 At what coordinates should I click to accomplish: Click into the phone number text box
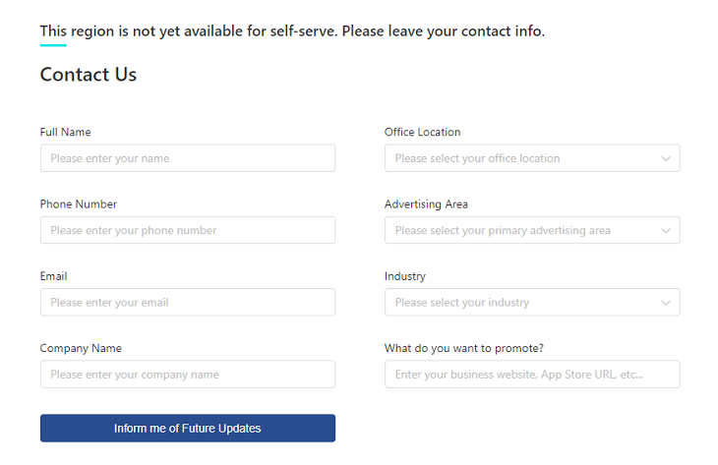pos(187,230)
